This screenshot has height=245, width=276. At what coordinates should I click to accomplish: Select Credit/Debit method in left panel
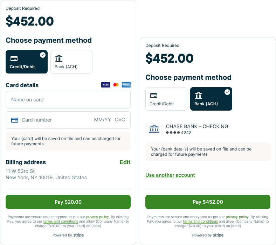(x=26, y=62)
